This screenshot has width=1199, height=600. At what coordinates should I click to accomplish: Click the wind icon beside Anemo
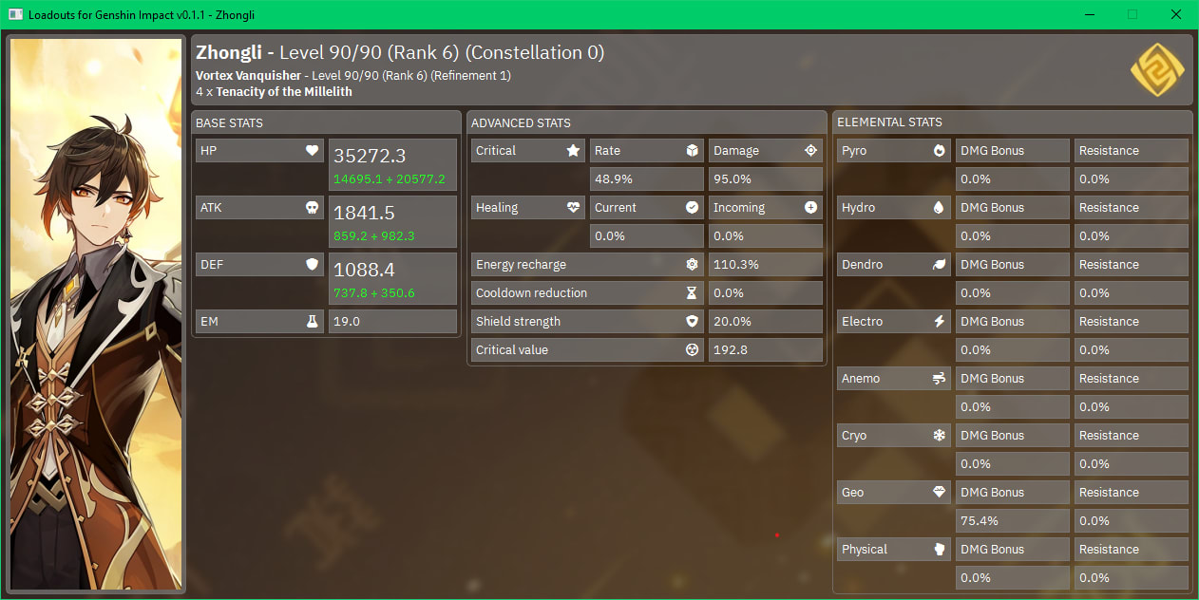click(x=939, y=379)
